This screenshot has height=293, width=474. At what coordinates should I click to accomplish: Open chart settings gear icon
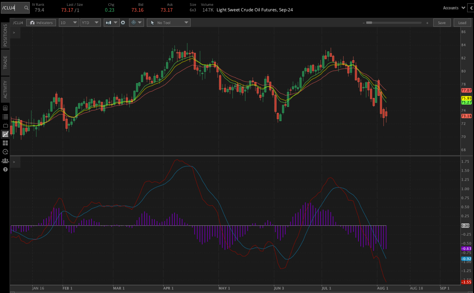coord(123,23)
